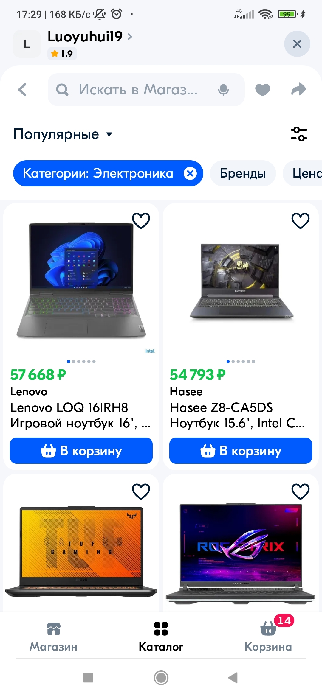Viewport: 322px width, 697px height.
Task: Open the Бренды filter chip
Action: pos(243,173)
